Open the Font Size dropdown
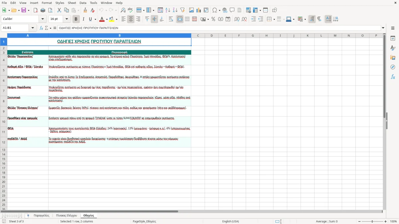The height and width of the screenshot is (224, 399). click(x=66, y=19)
